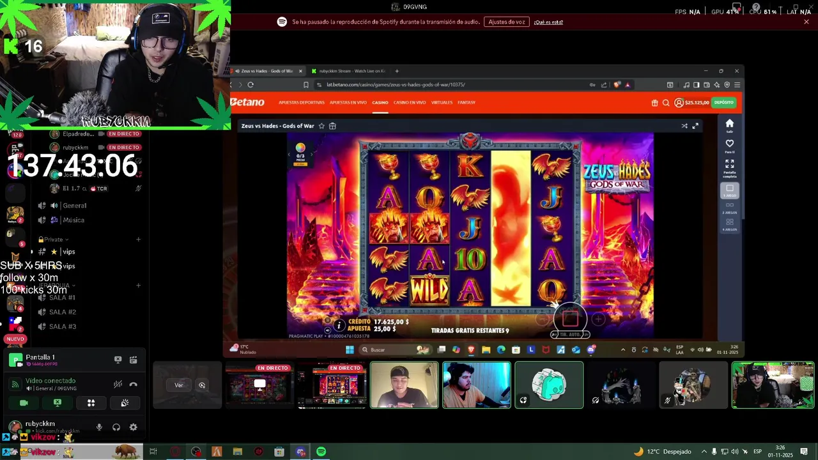Open Spotify from the Windows taskbar

pyautogui.click(x=321, y=452)
